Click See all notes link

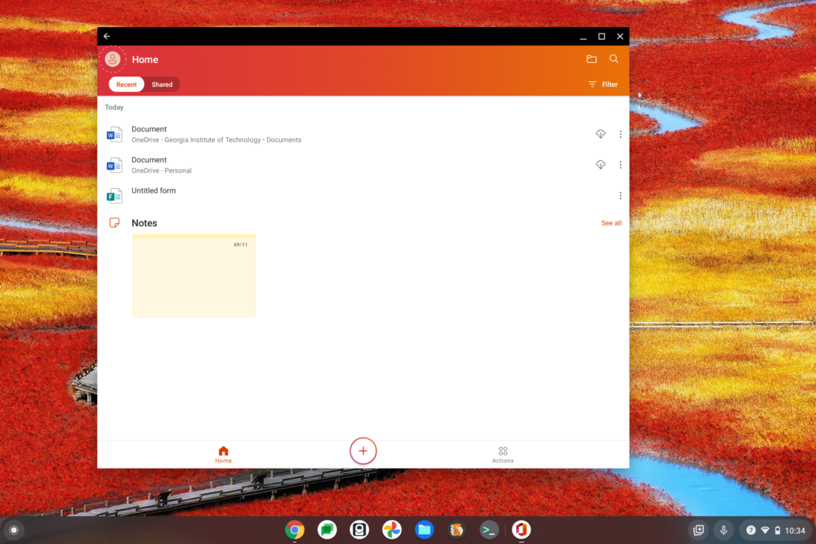611,223
